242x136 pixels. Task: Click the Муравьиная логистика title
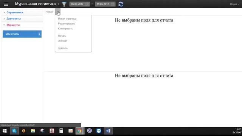pyautogui.click(x=35, y=4)
